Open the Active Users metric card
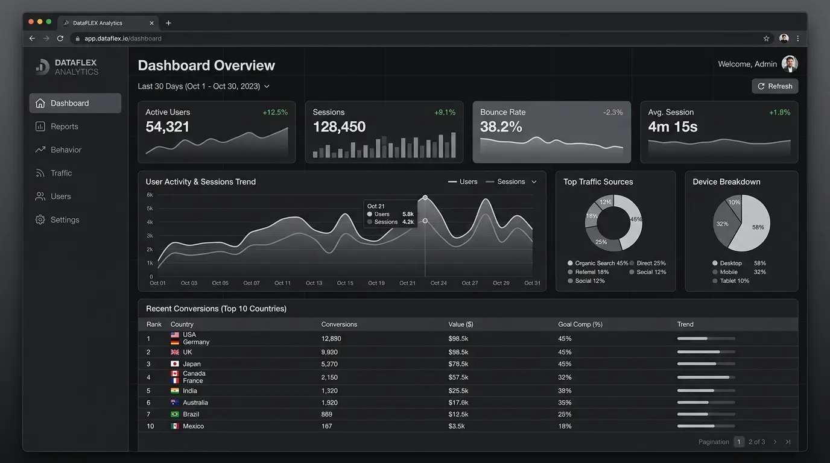The height and width of the screenshot is (463, 830). [x=217, y=132]
